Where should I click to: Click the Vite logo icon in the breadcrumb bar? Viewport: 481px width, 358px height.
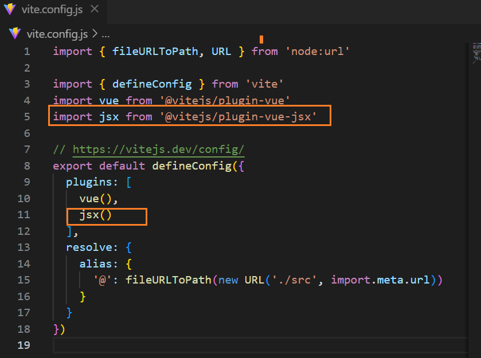tap(15, 33)
